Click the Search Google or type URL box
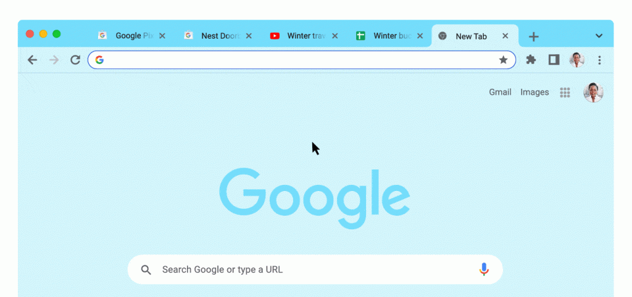This screenshot has width=632, height=297. tap(315, 269)
